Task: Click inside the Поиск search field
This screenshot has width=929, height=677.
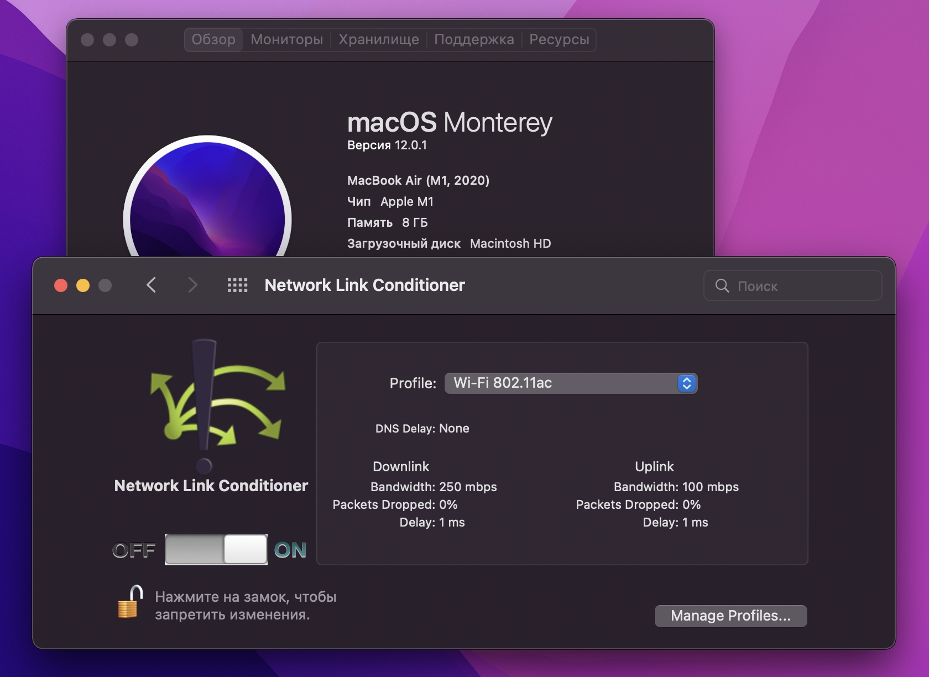Action: coord(792,285)
